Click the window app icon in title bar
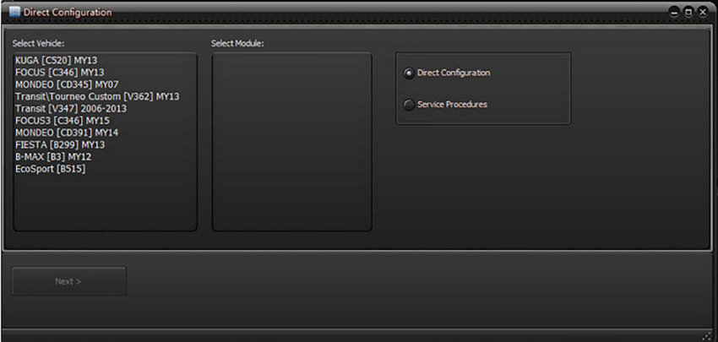Image resolution: width=718 pixels, height=342 pixels. pos(14,12)
